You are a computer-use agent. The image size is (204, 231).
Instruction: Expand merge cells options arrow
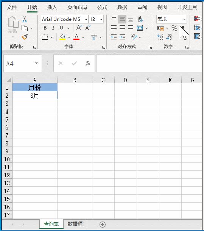[x=146, y=28]
